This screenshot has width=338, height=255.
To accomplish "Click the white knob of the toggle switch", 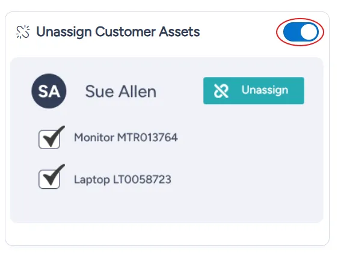I will [x=309, y=32].
